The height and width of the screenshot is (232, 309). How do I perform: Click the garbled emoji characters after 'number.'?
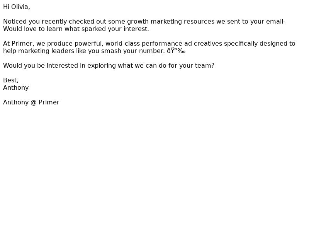pos(176,51)
